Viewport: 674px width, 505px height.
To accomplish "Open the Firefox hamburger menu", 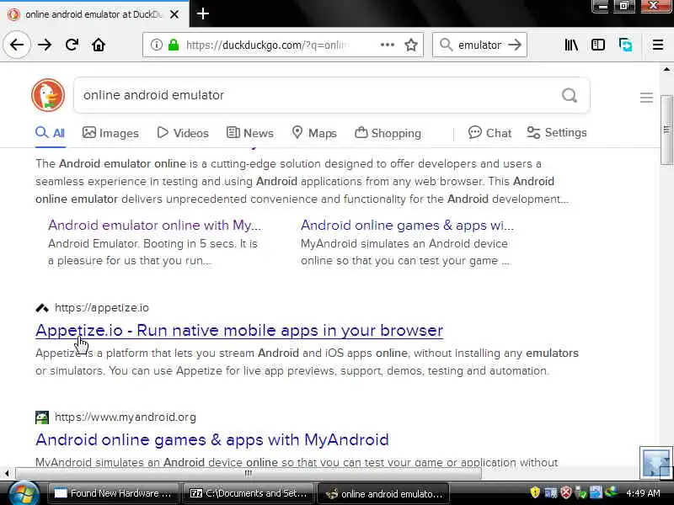I will click(x=658, y=45).
